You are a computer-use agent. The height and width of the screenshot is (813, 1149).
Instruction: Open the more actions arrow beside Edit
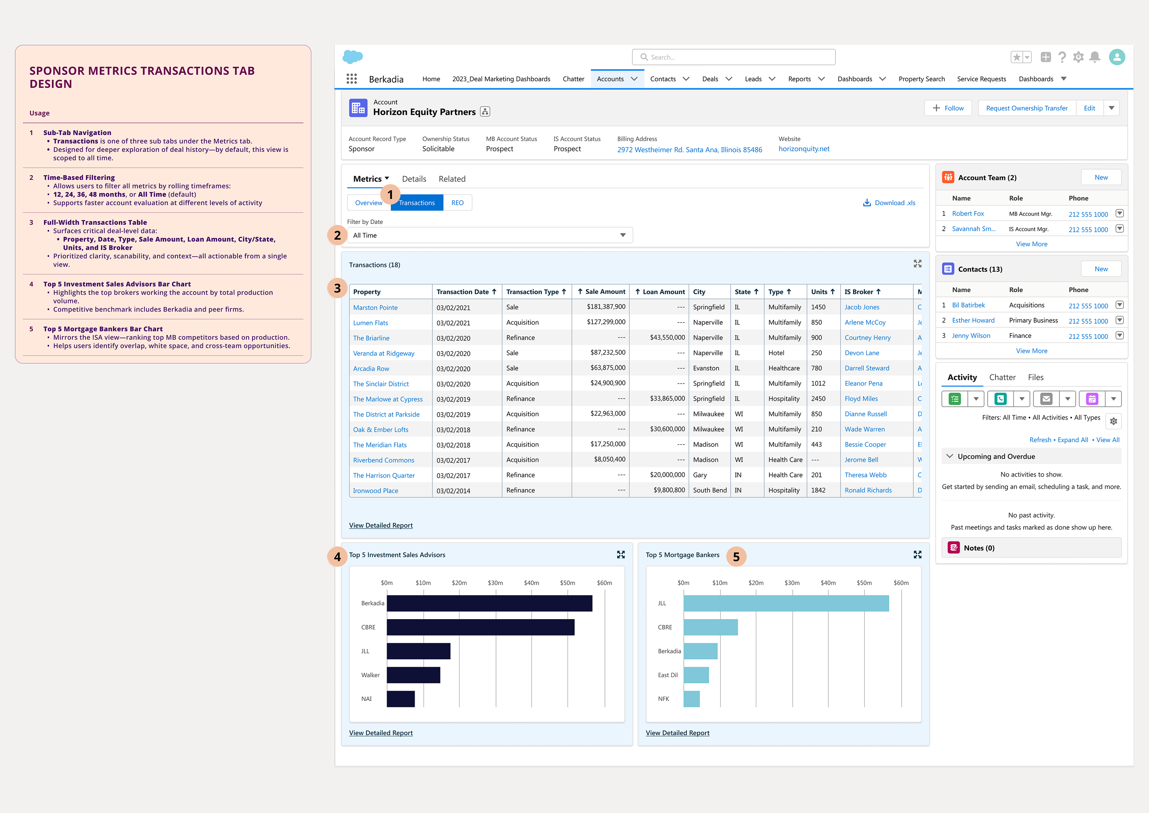[x=1112, y=108]
